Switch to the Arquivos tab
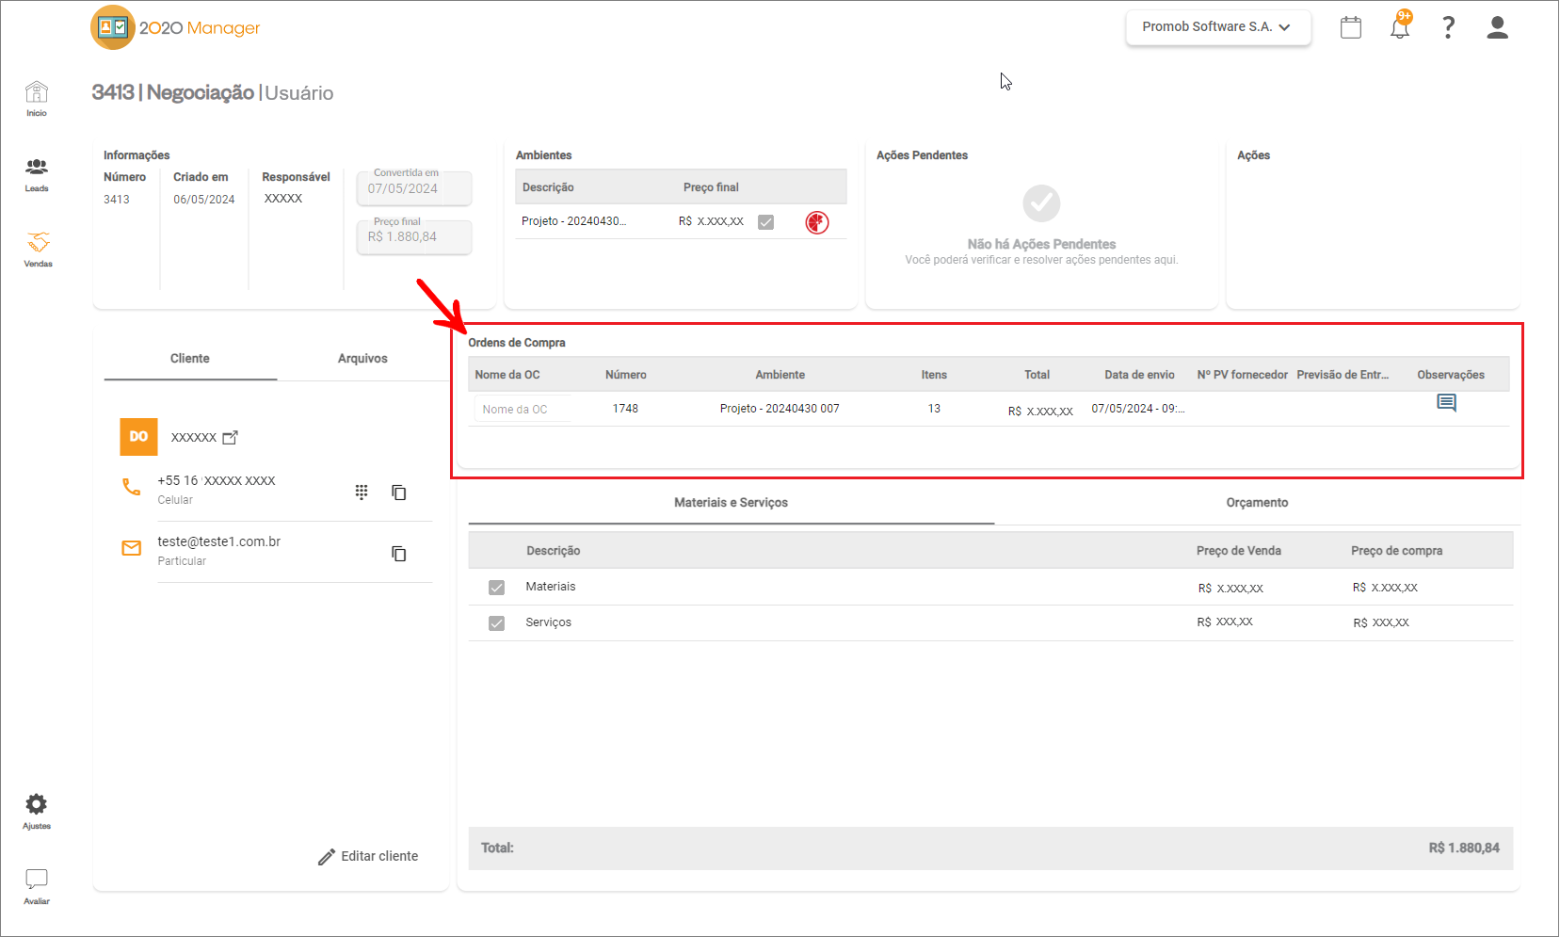1560x937 pixels. coord(362,359)
